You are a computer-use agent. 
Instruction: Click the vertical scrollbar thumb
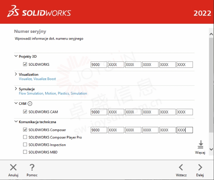pyautogui.click(x=211, y=85)
